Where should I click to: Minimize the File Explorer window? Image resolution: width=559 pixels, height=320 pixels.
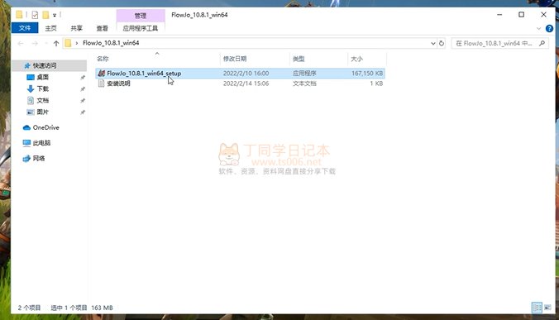499,15
